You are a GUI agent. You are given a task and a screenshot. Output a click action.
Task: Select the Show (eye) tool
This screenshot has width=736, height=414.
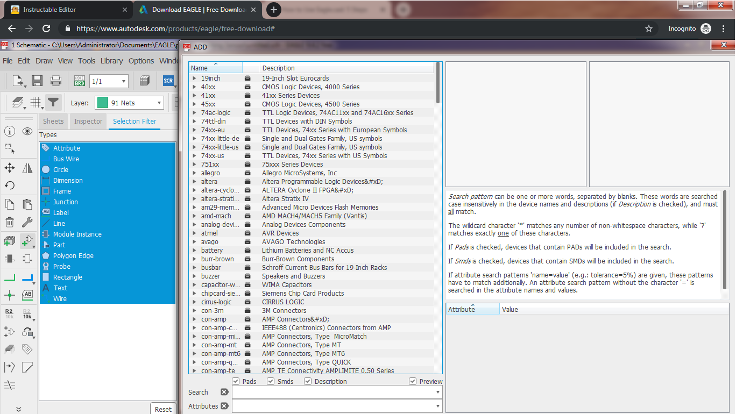point(27,131)
